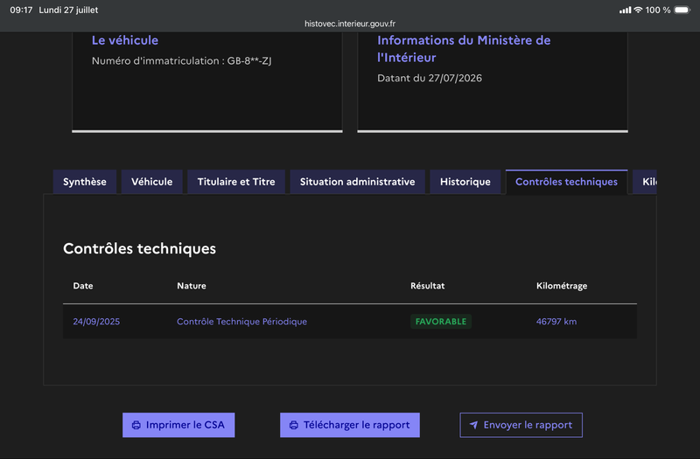Click the Kilométrage column header

[x=562, y=286]
